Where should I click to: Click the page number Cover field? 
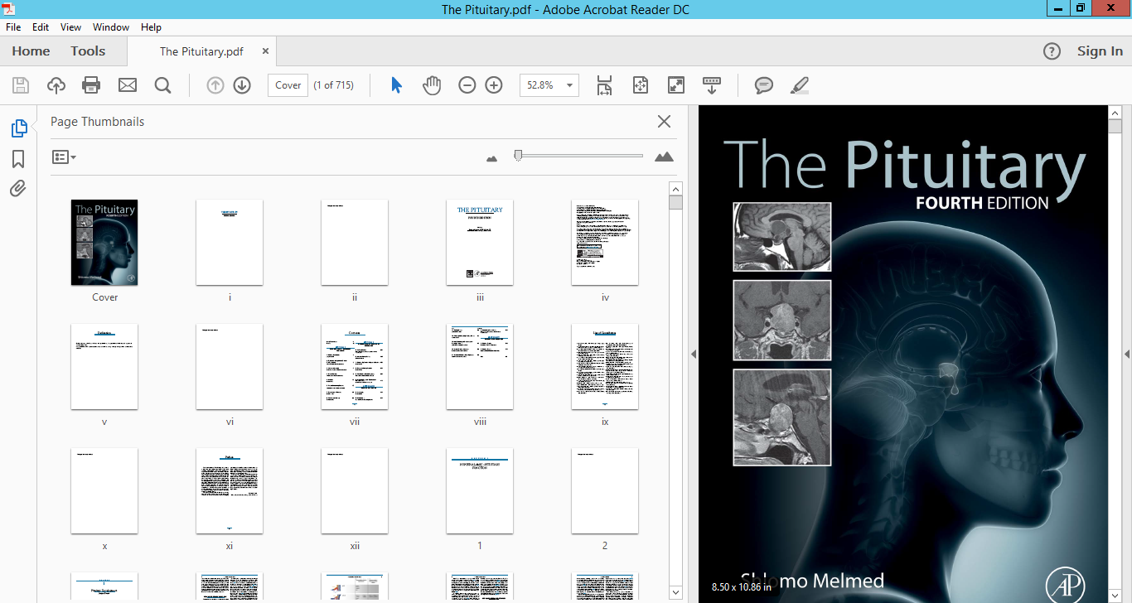coord(288,85)
